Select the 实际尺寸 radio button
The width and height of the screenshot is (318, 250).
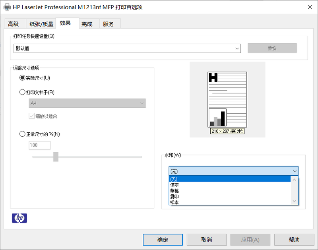pos(22,78)
